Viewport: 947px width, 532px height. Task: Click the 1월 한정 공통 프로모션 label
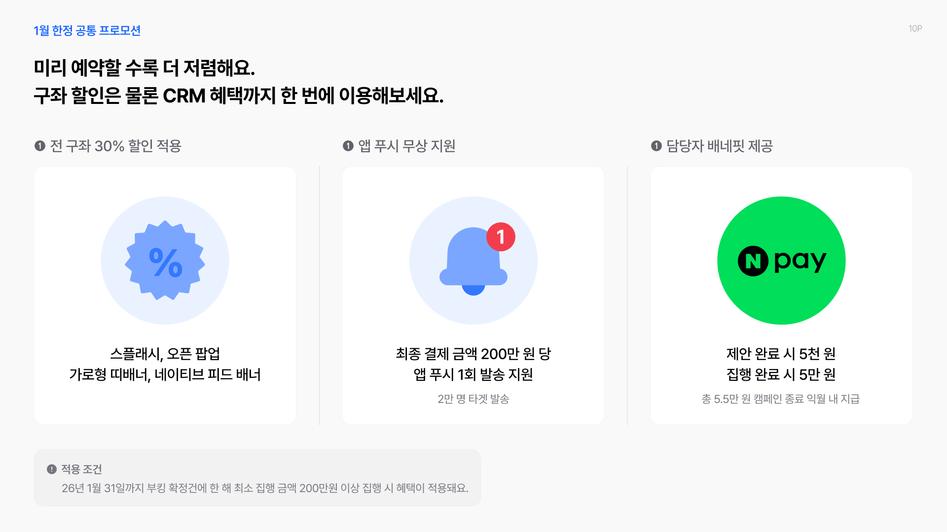pos(87,31)
